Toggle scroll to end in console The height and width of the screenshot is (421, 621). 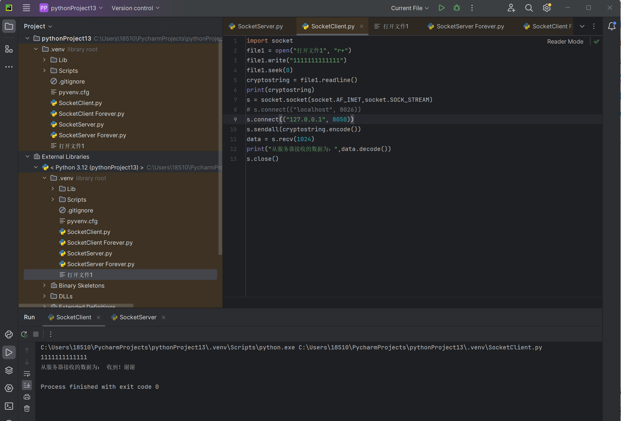(x=27, y=385)
